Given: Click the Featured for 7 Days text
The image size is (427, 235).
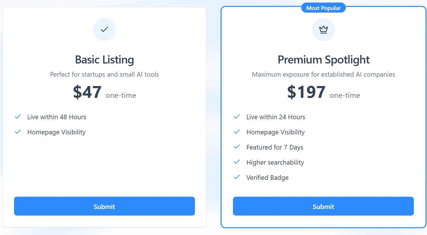Looking at the screenshot, I should [274, 147].
